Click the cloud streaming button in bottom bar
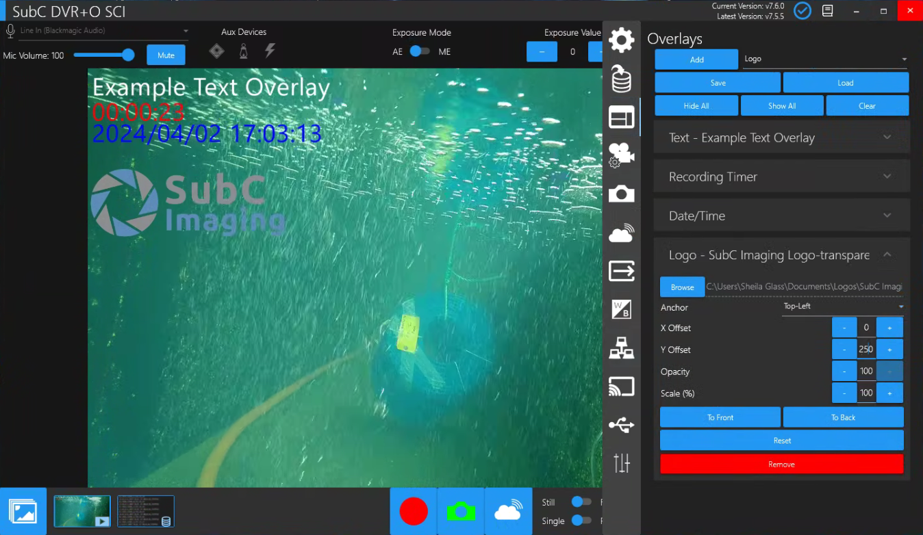Screen dimensions: 923x535 508,511
